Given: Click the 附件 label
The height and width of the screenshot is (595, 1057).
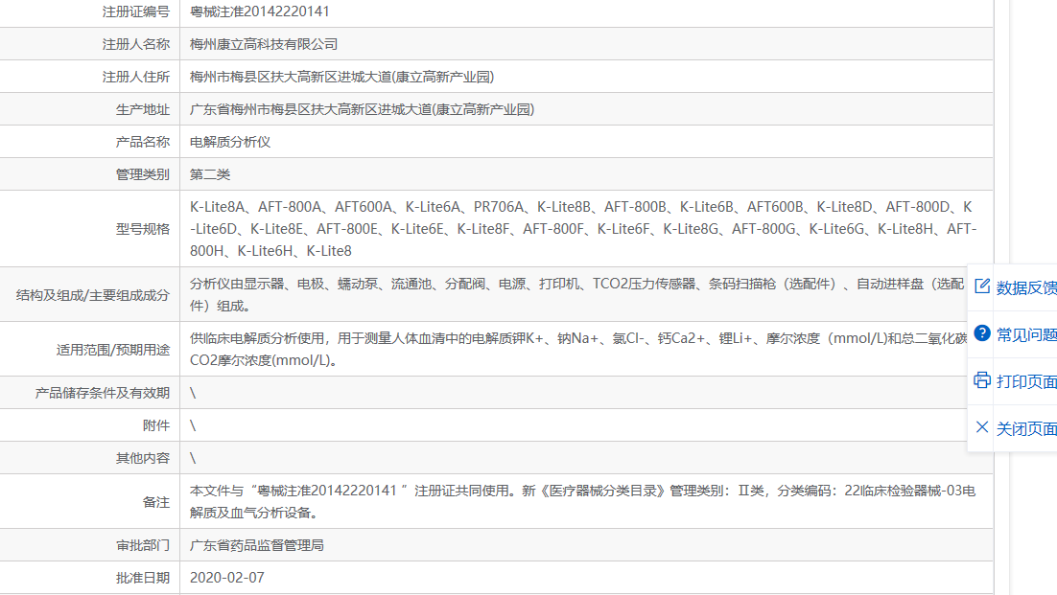Looking at the screenshot, I should (x=156, y=425).
